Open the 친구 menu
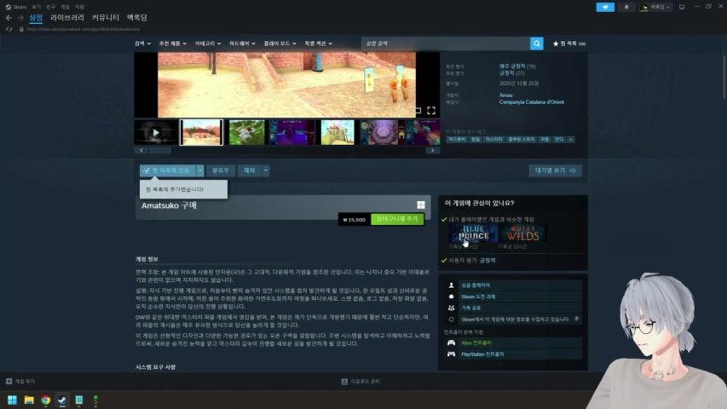 coord(51,7)
